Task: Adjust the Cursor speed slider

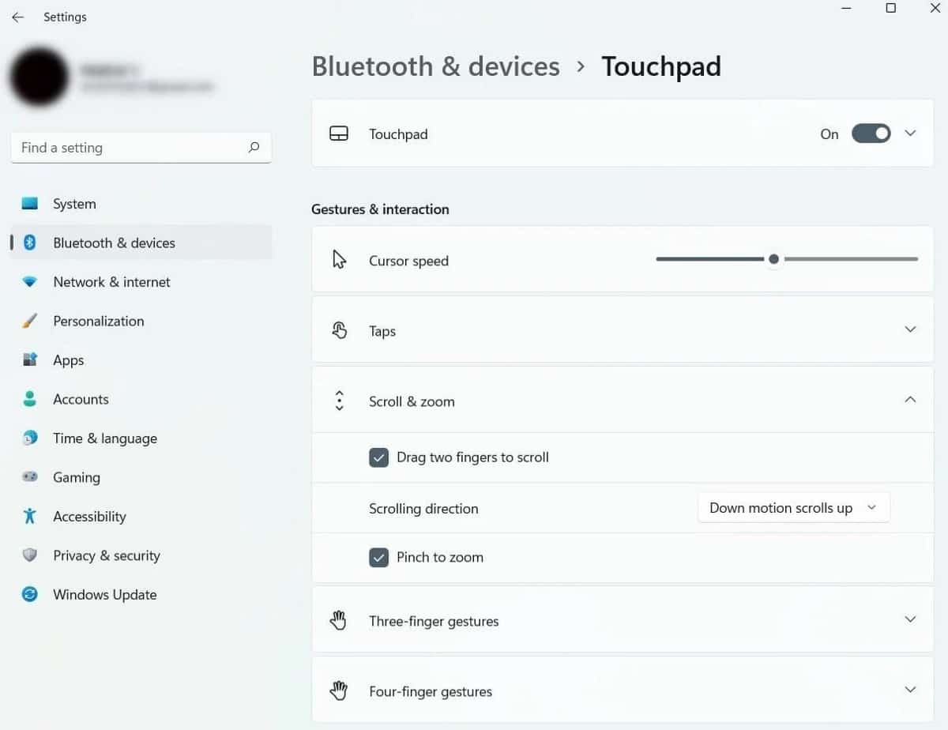Action: 773,259
